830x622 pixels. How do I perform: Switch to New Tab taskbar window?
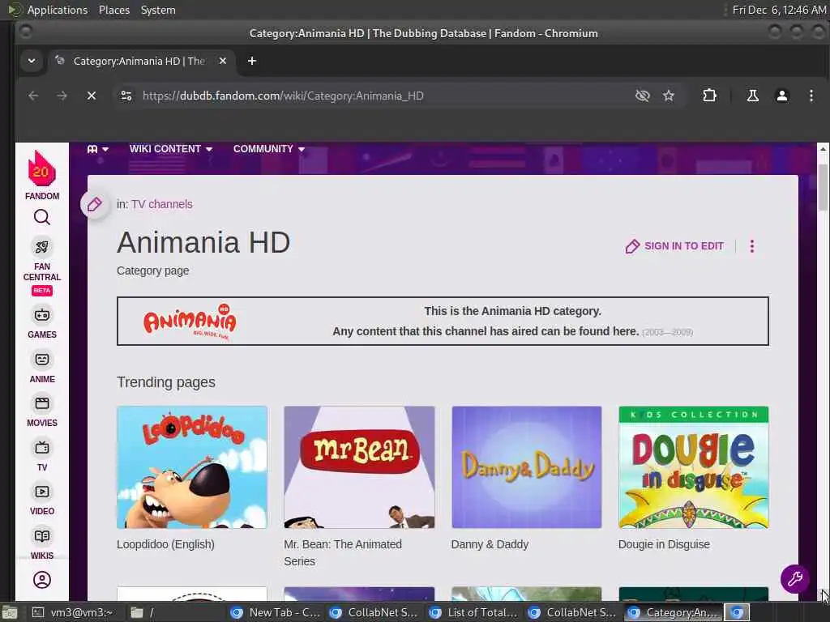coord(276,612)
